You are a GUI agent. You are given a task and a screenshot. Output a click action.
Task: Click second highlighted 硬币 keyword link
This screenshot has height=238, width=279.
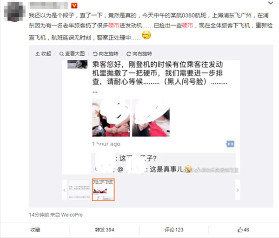tap(187, 26)
